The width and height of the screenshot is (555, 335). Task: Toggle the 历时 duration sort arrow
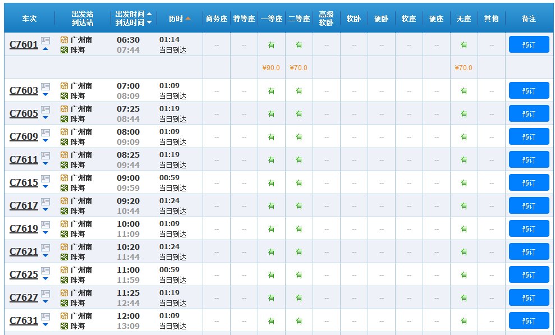coord(187,18)
